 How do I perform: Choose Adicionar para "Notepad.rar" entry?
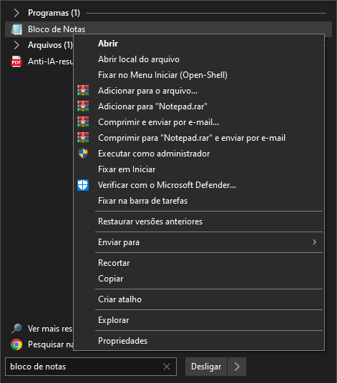[199, 106]
